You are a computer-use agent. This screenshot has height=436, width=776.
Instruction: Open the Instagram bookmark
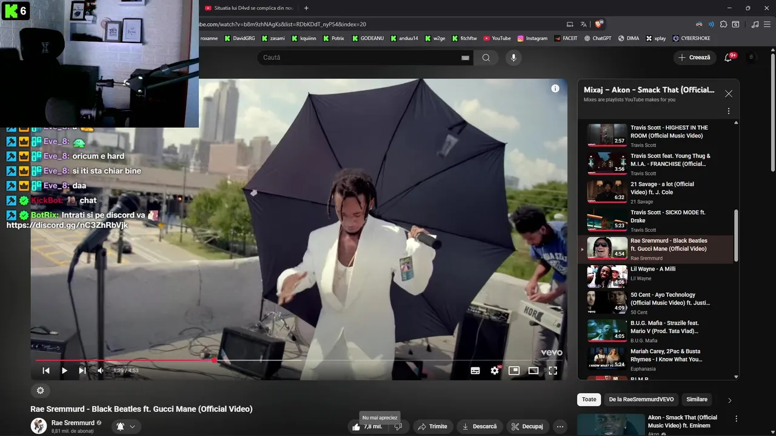532,38
